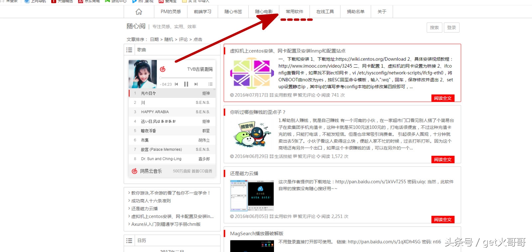Click the NetEase music logo in player

pos(163,69)
